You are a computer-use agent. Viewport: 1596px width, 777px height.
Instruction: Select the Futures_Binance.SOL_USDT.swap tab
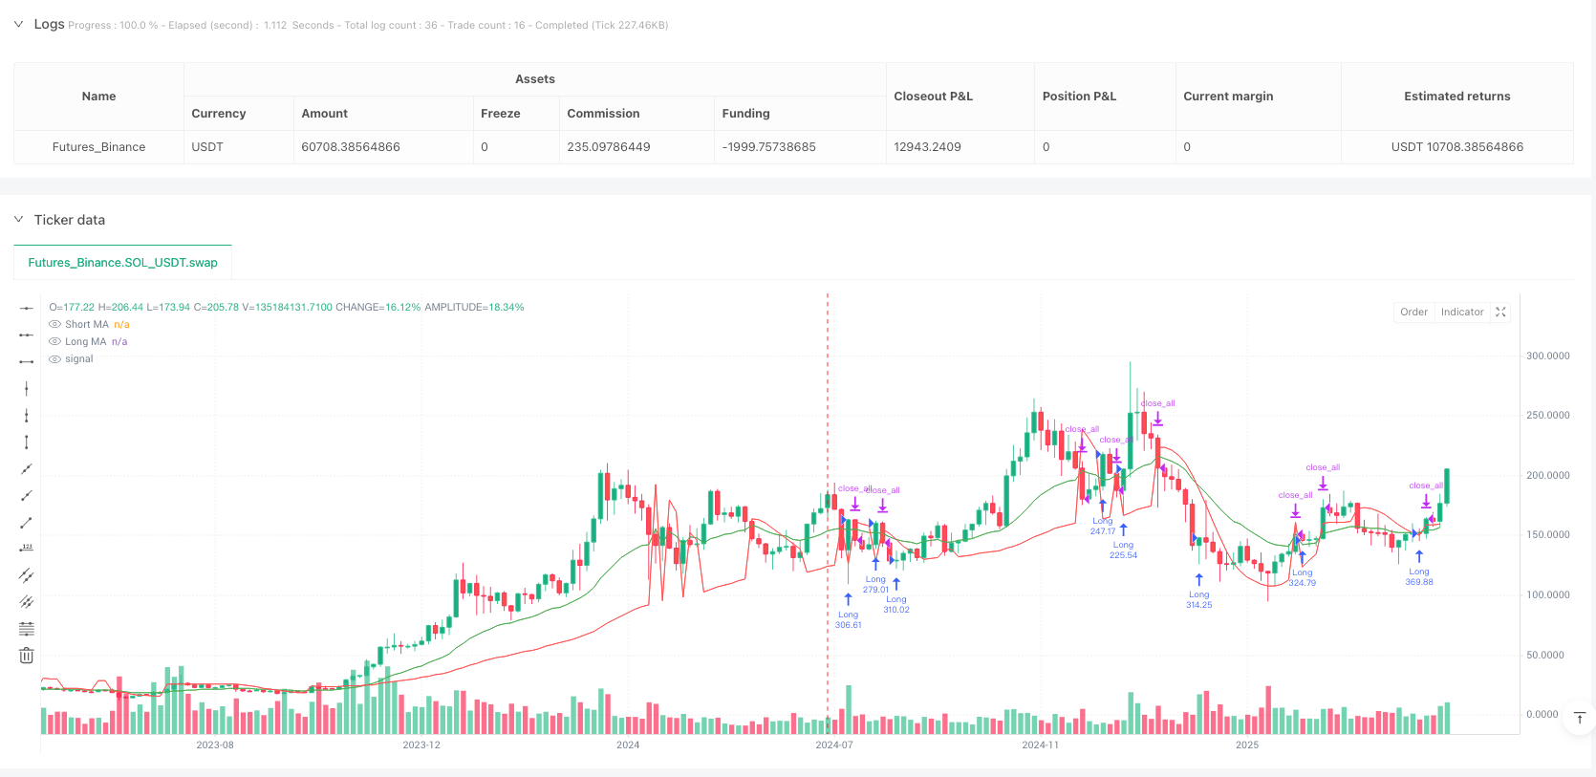pyautogui.click(x=122, y=263)
